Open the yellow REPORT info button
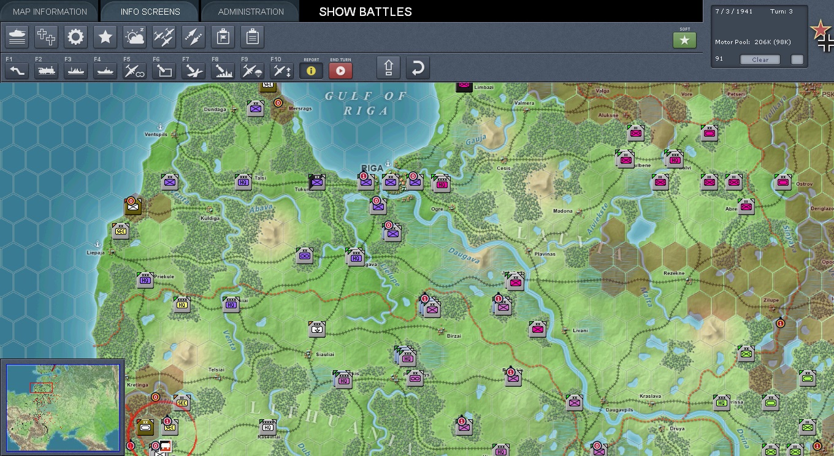This screenshot has width=834, height=456. [311, 70]
